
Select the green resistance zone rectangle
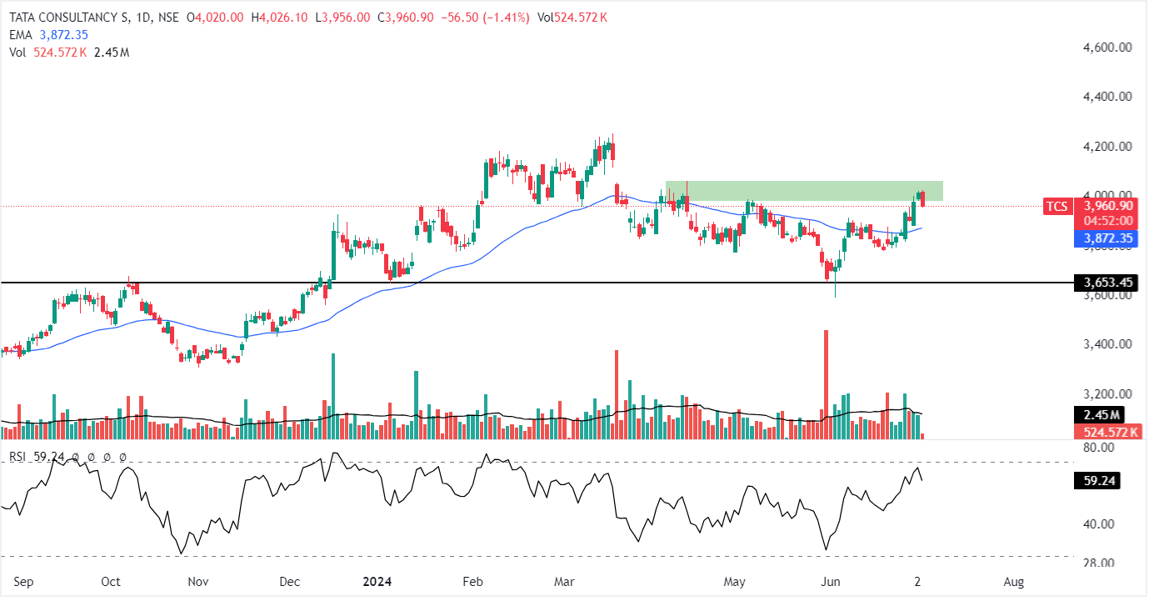tap(803, 190)
